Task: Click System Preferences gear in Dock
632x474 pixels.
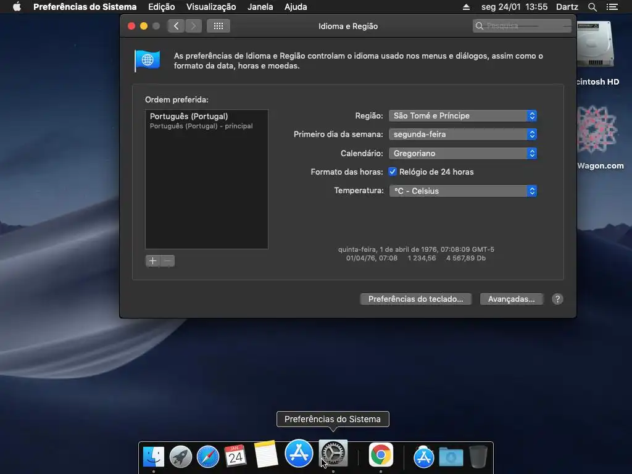Action: tap(333, 454)
